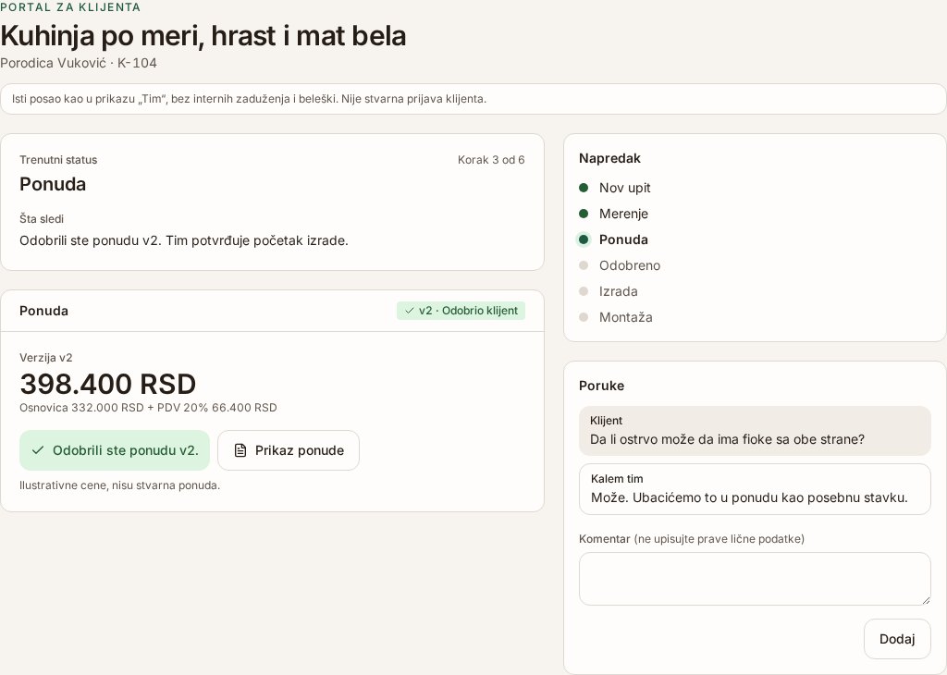Click the grey dot beside Odobreno
The height and width of the screenshot is (675, 947).
[x=584, y=265]
